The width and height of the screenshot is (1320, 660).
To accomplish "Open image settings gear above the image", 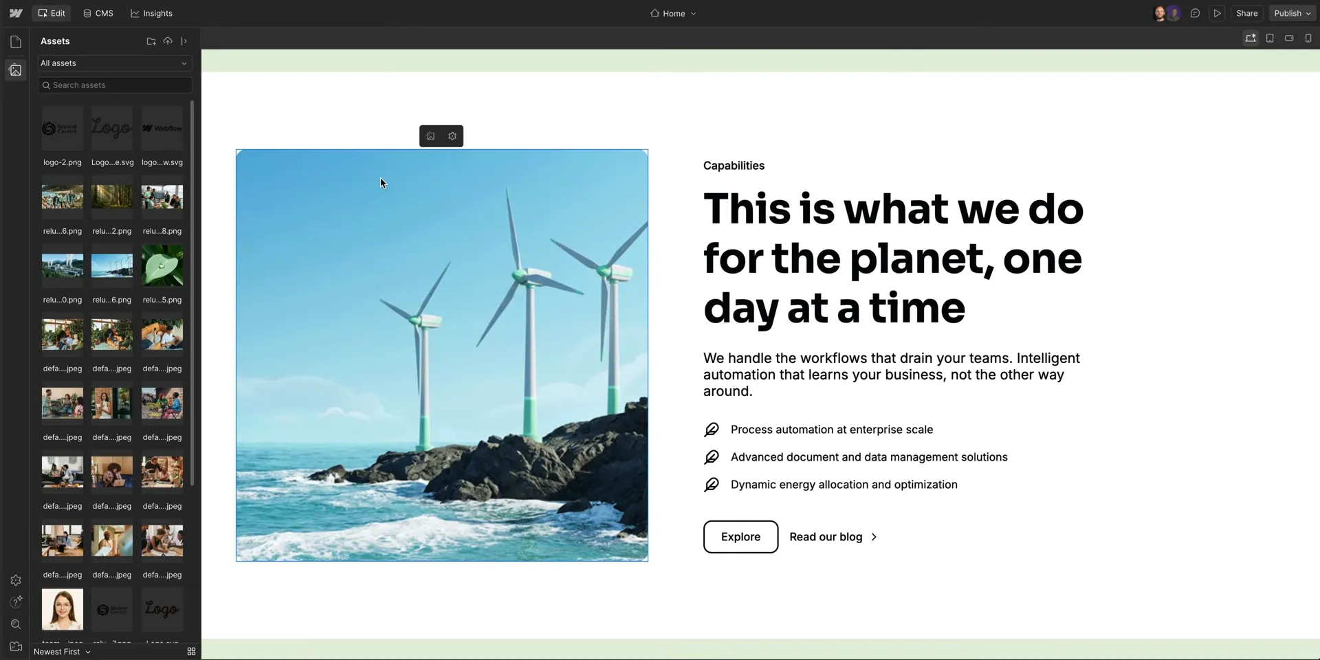I will coord(452,136).
